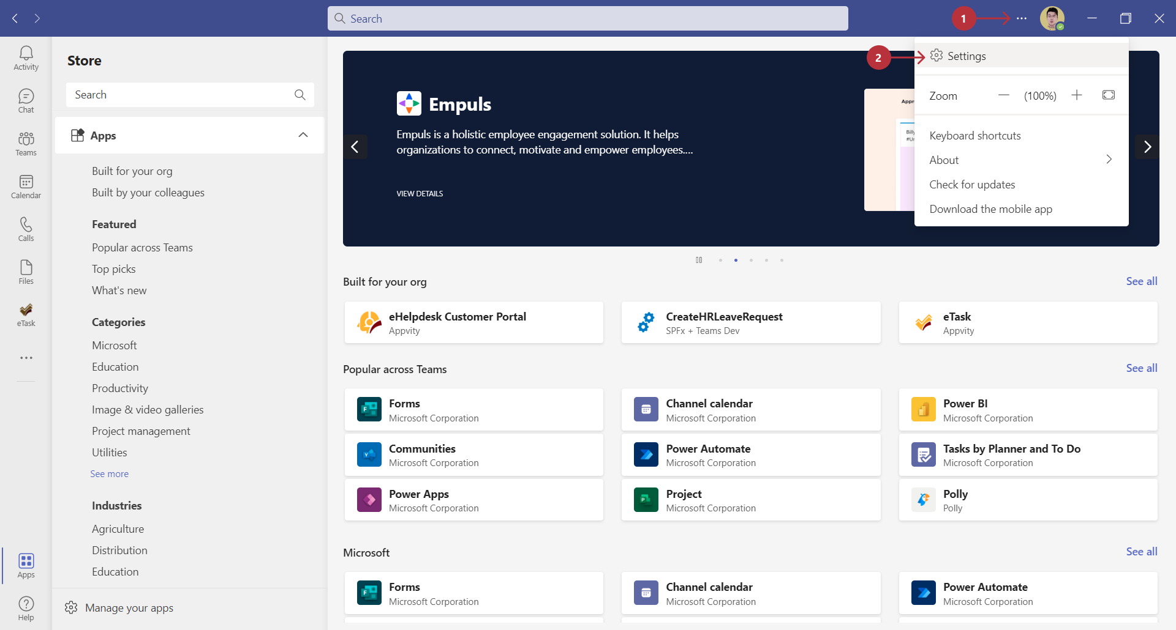Click See all for Built for your org
1176x630 pixels.
(x=1141, y=281)
